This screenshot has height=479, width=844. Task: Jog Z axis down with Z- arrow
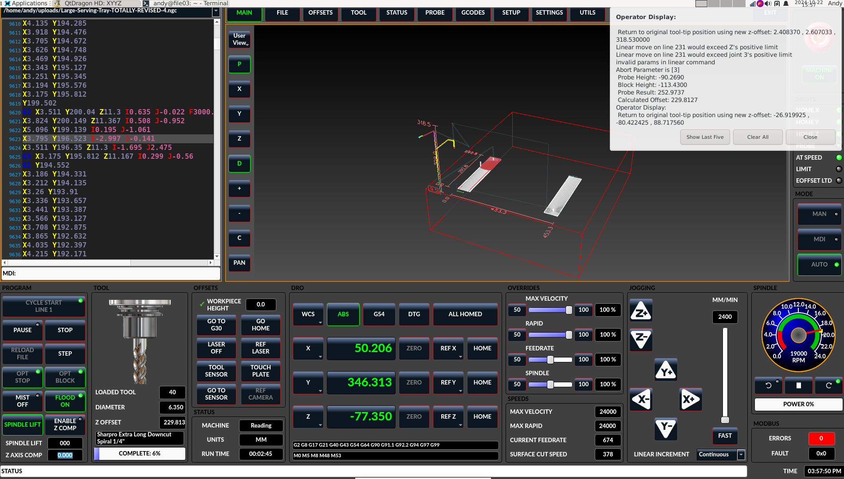pyautogui.click(x=641, y=339)
